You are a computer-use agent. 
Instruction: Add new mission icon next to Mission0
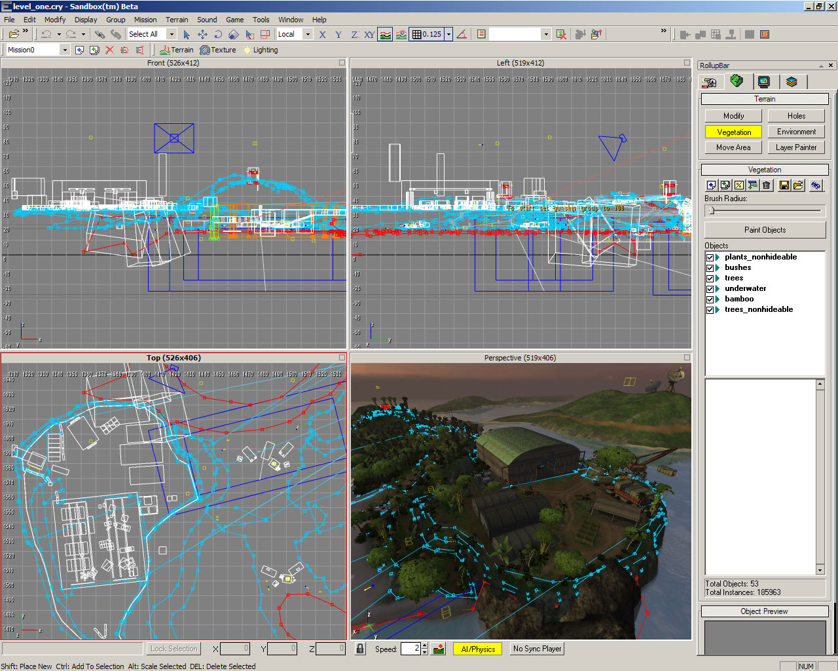79,50
